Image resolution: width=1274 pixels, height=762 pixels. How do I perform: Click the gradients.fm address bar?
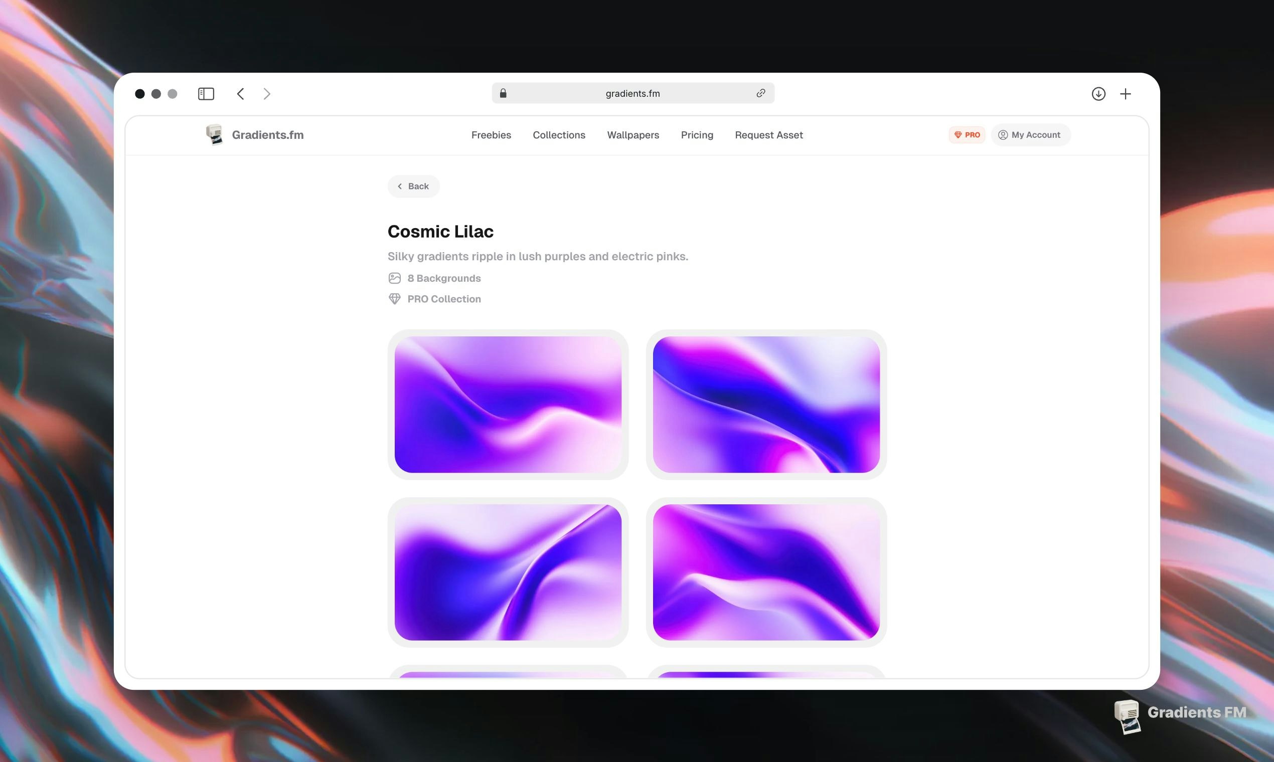click(x=633, y=93)
